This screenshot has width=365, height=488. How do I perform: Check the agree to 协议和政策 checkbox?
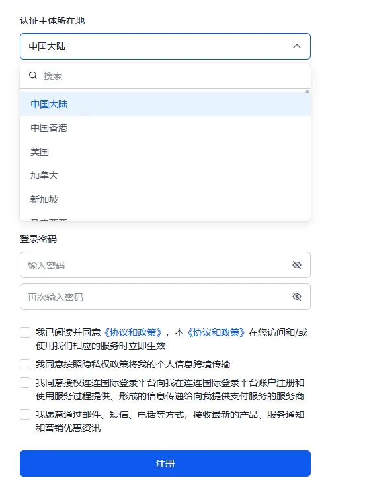point(25,332)
